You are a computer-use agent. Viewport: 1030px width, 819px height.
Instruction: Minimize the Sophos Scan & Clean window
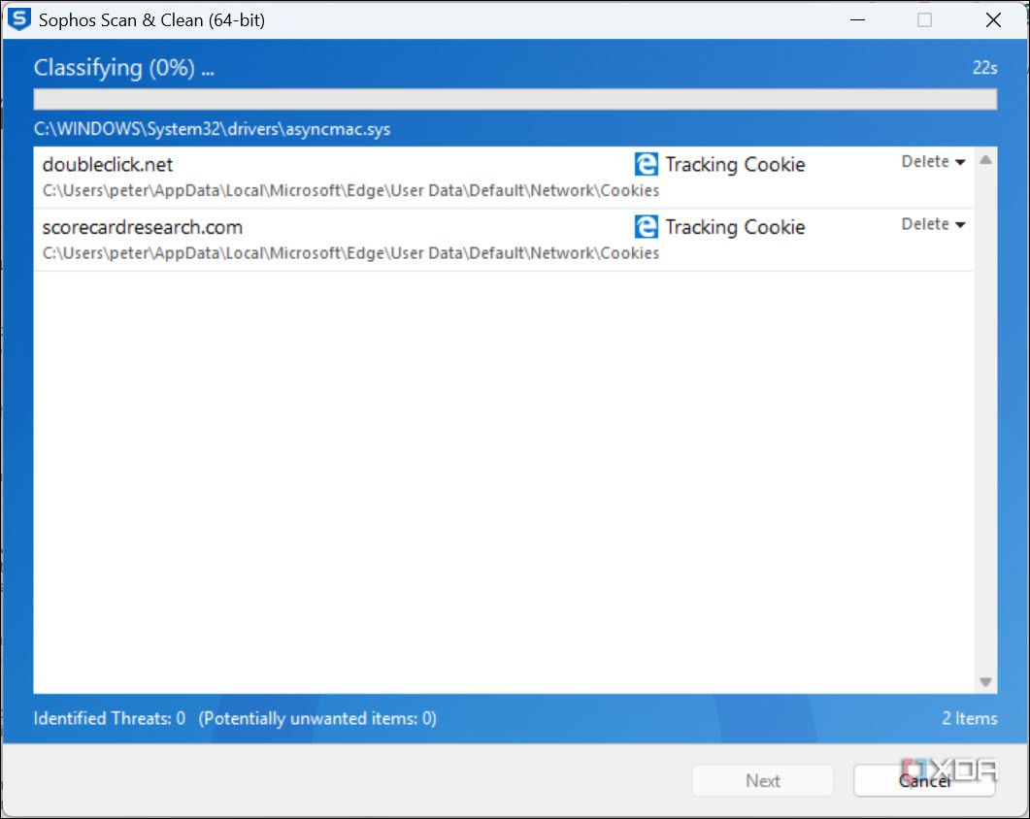pos(857,19)
